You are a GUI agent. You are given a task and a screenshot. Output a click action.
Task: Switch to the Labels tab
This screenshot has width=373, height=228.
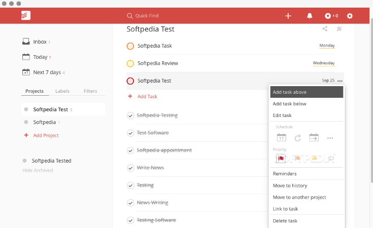(63, 91)
